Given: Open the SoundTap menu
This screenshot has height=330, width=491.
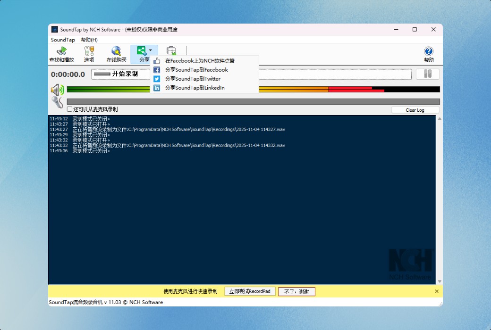Looking at the screenshot, I should click(x=62, y=40).
